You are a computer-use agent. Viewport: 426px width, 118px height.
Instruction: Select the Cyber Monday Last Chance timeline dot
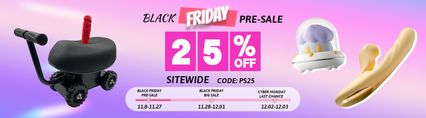coord(275,100)
